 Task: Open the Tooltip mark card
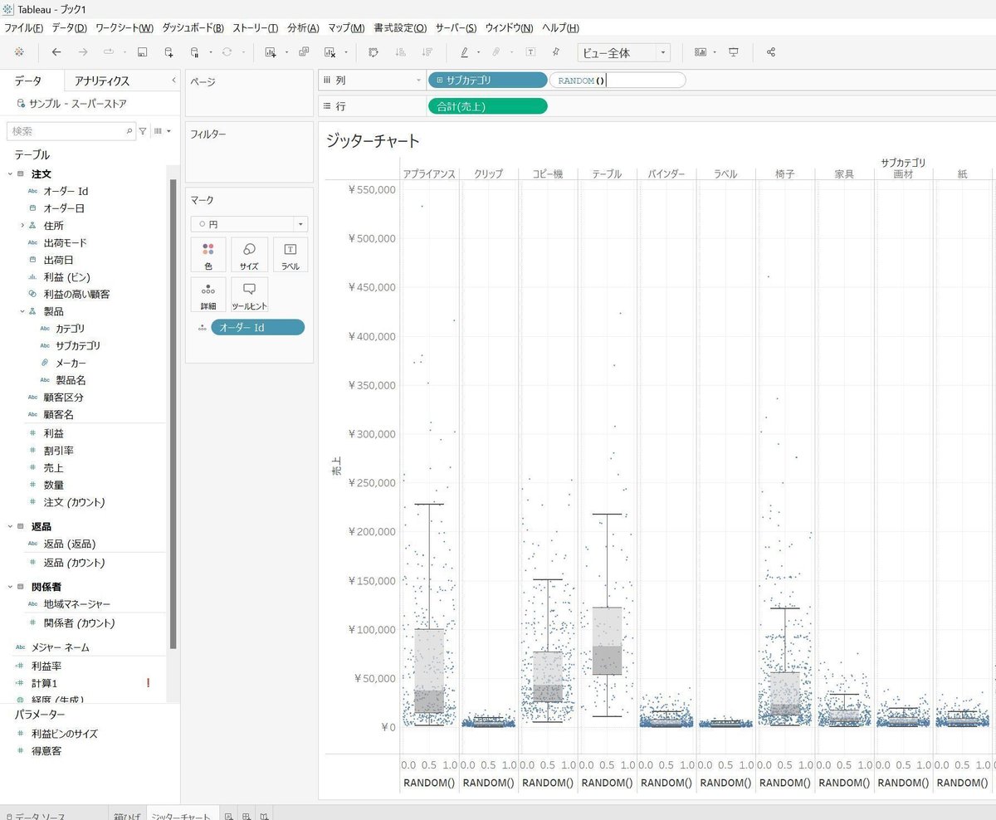249,295
